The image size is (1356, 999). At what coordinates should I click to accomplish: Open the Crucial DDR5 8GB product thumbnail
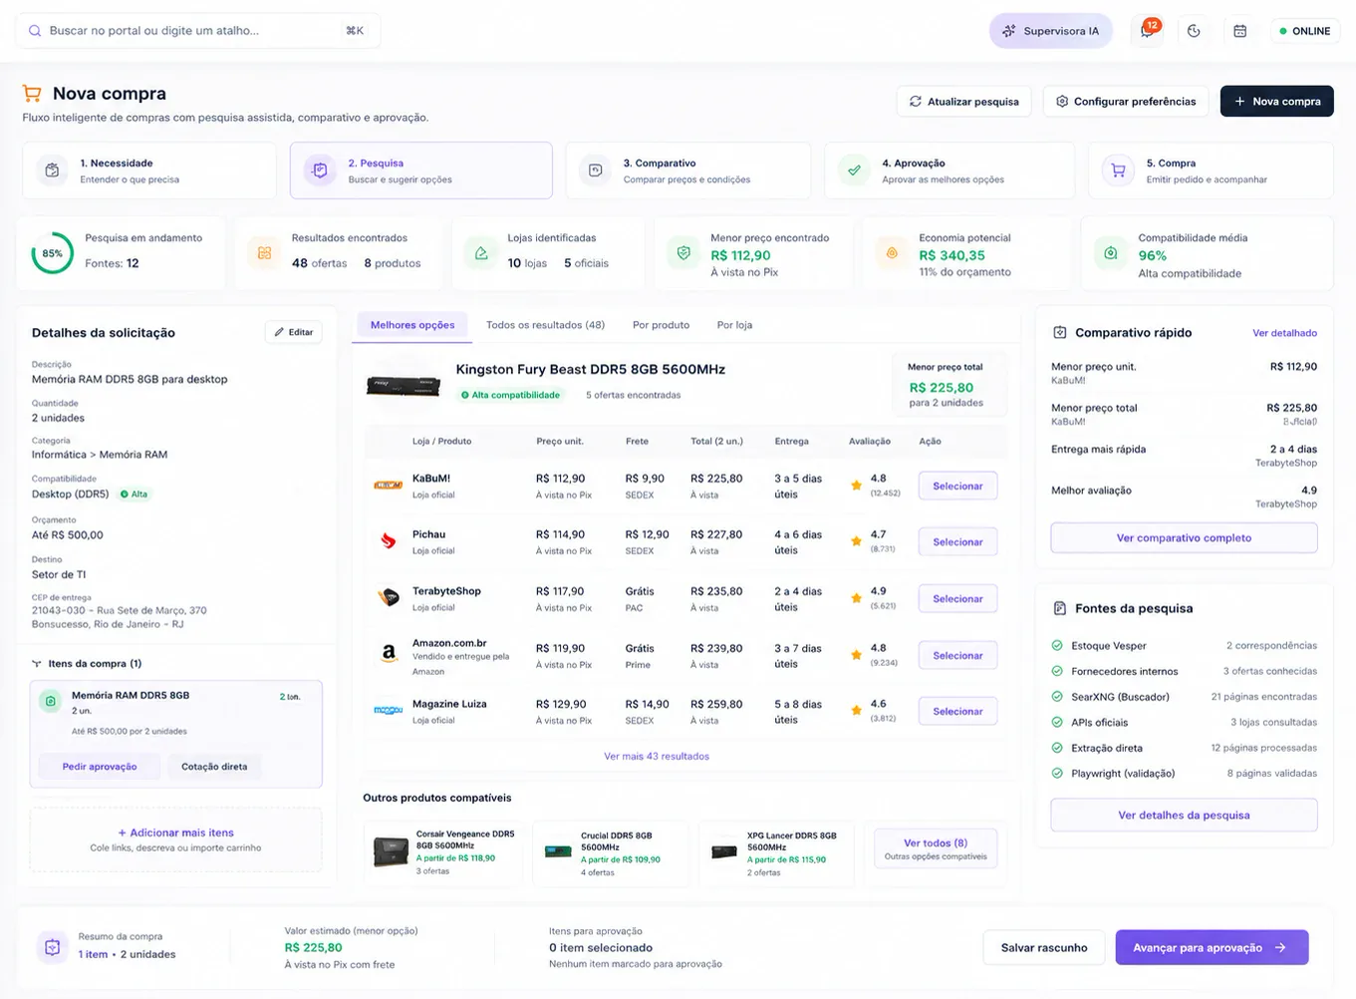(x=558, y=851)
